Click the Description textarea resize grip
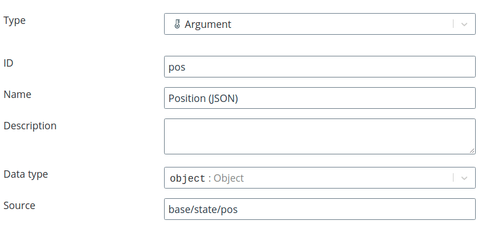The height and width of the screenshot is (229, 482). coord(472,150)
